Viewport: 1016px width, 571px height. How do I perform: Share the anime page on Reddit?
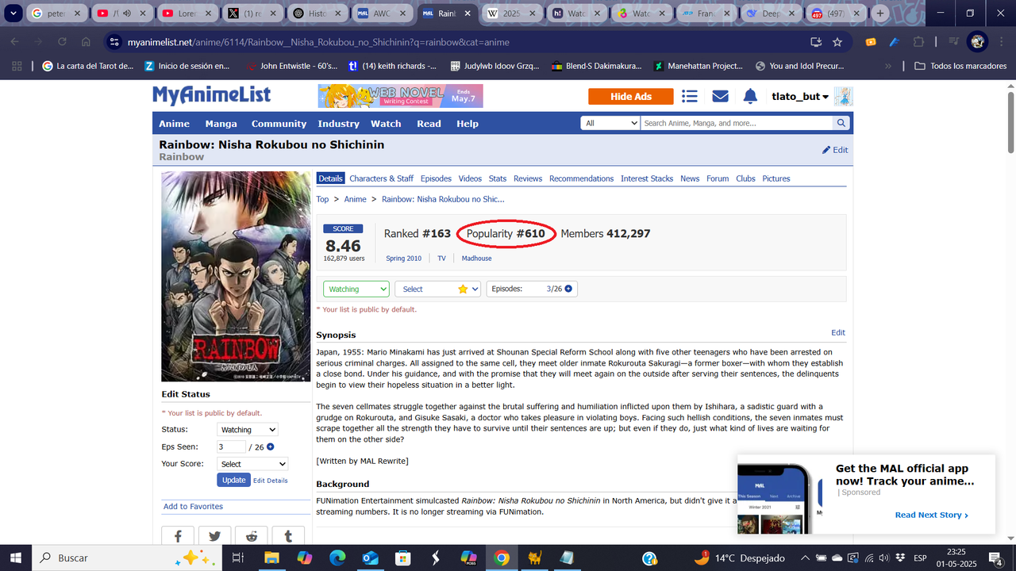pos(251,535)
